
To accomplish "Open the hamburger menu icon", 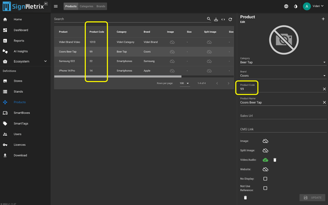I will point(56,6).
